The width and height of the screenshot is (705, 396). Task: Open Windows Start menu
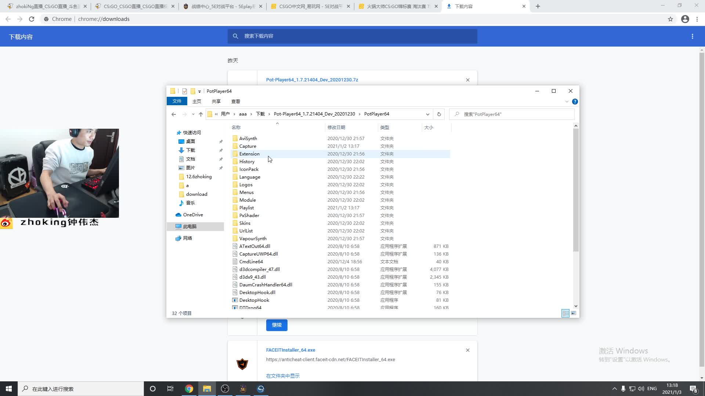(9, 389)
